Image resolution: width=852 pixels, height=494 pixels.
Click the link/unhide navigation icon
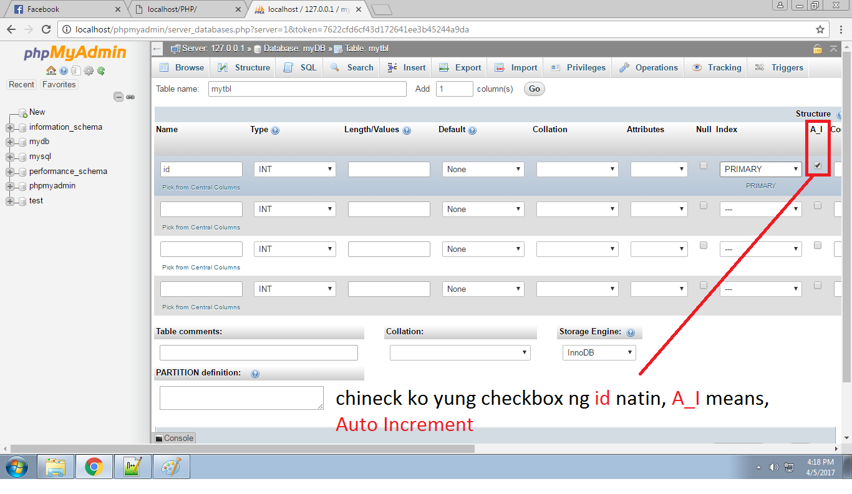coord(130,97)
